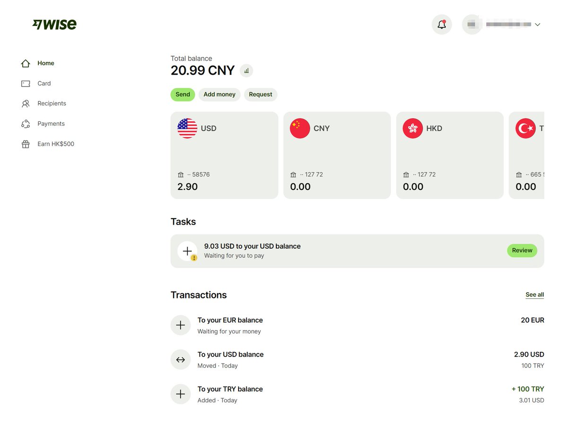Open To your EUR balance transaction

pyautogui.click(x=357, y=325)
